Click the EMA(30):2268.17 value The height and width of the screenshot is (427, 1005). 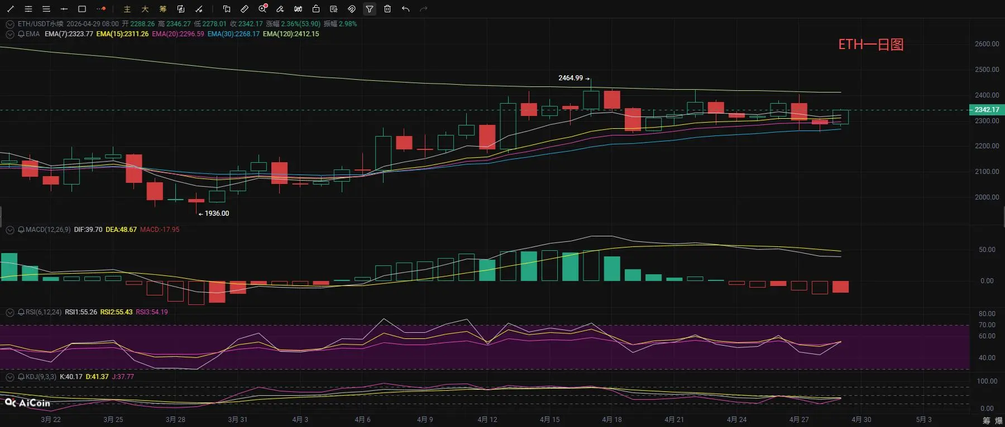233,34
